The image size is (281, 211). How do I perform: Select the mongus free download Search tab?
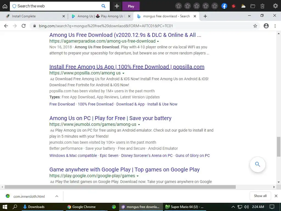(x=167, y=16)
